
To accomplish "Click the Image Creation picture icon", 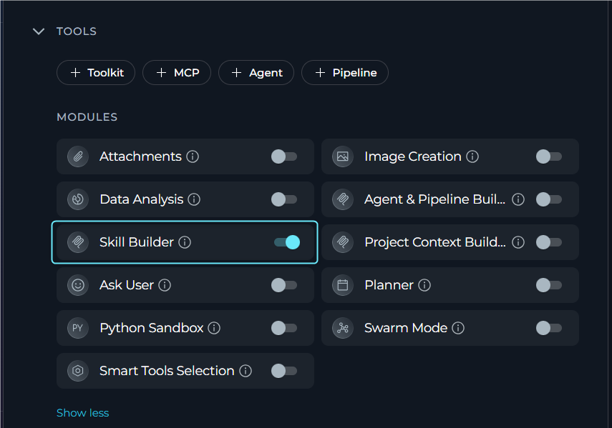I will click(343, 156).
